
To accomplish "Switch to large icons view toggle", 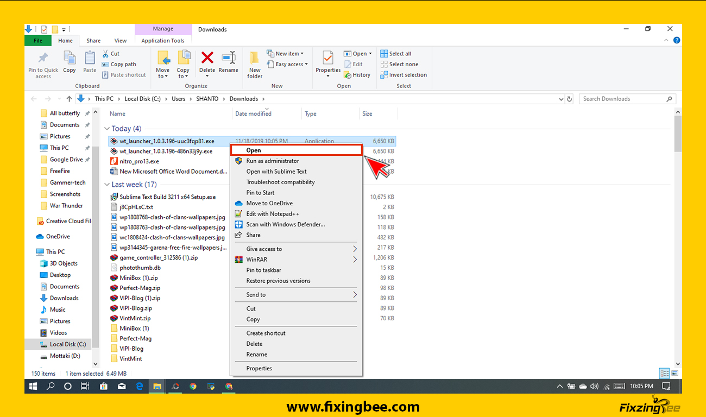I will pos(675,374).
